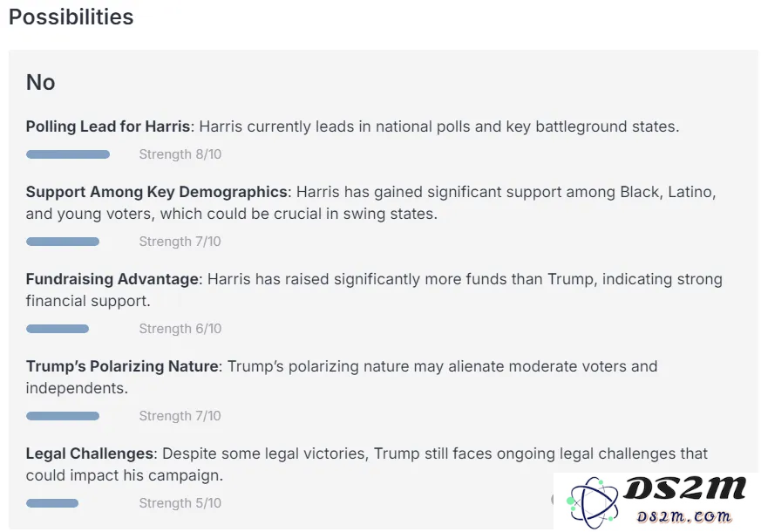761x532 pixels.
Task: Select the first Strength 7/10 label
Action: coord(180,242)
